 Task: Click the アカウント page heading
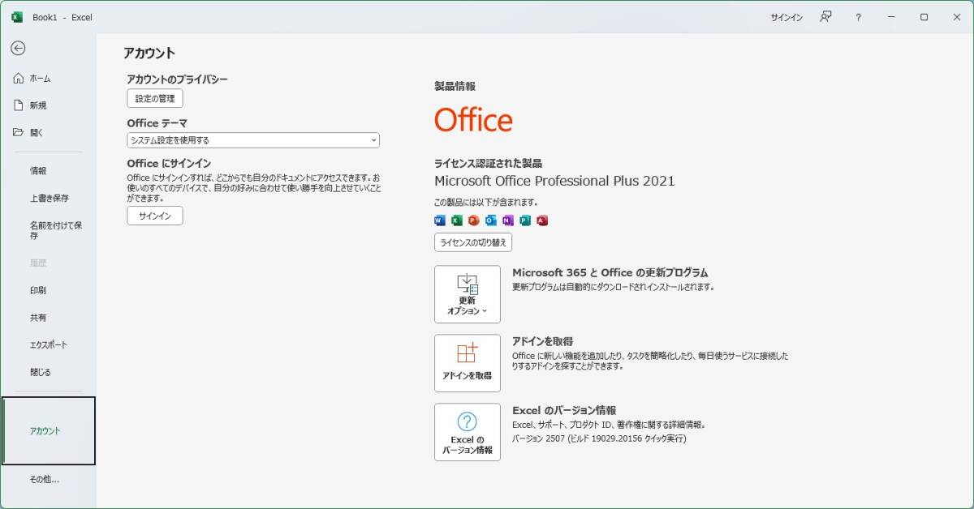pyautogui.click(x=149, y=53)
